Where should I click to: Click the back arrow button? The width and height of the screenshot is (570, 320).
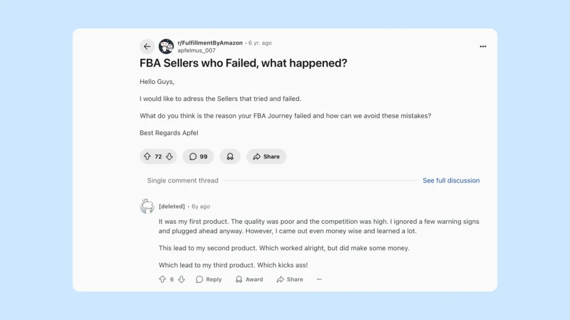(147, 47)
